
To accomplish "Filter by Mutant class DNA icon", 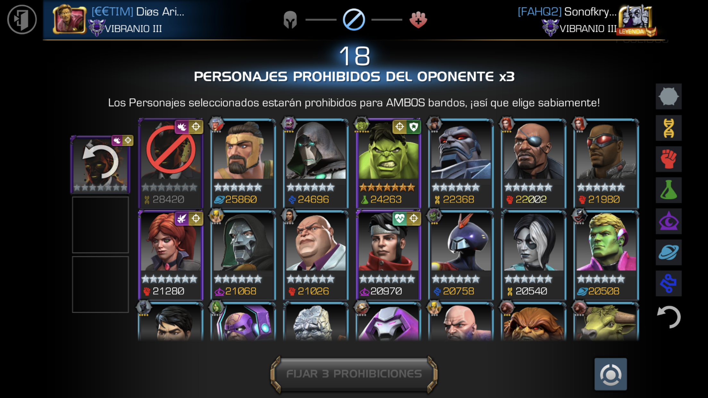I will tap(669, 128).
